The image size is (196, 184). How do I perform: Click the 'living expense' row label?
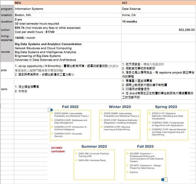(7, 38)
